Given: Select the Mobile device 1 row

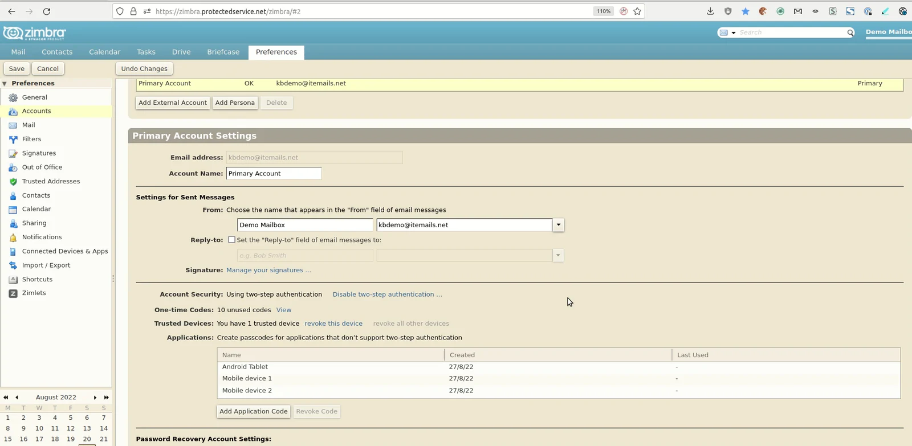Looking at the screenshot, I should point(559,378).
